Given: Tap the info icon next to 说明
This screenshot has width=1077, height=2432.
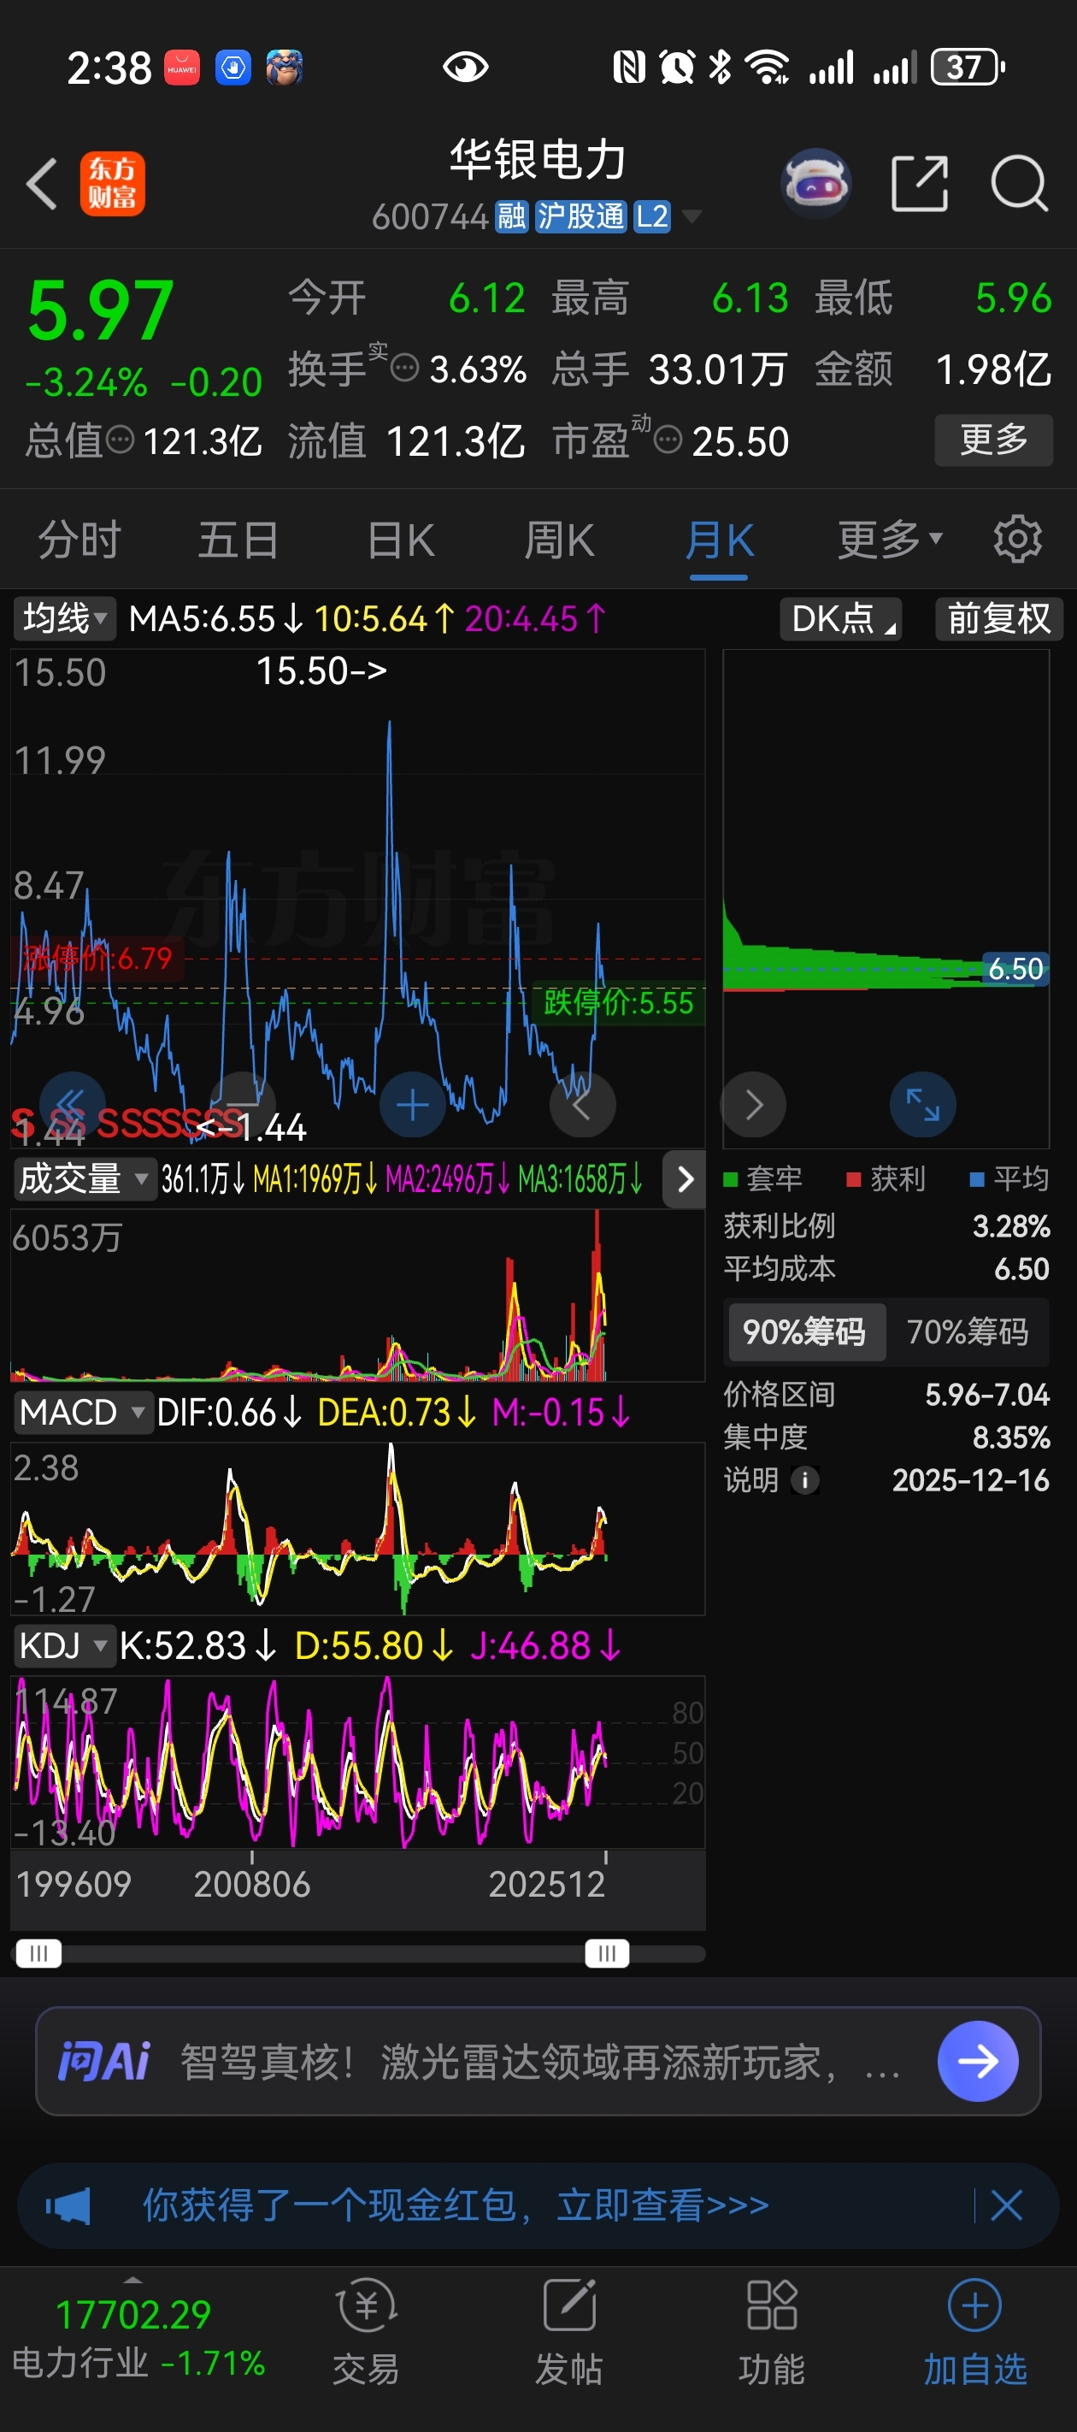Looking at the screenshot, I should pos(805,1479).
